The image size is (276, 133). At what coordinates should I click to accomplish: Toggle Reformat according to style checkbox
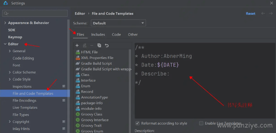[137, 123]
